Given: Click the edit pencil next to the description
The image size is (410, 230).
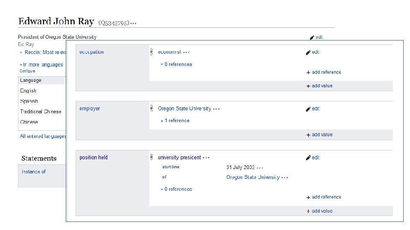Looking at the screenshot, I should click(312, 37).
